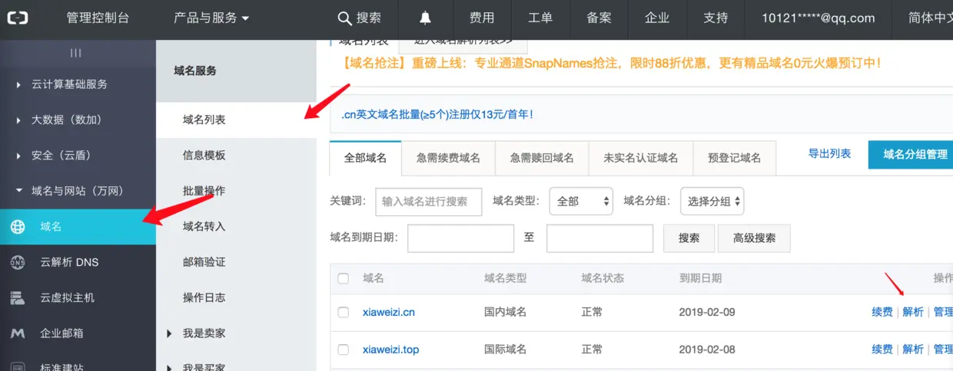The width and height of the screenshot is (953, 371).
Task: Click expiry date 2019-02-09
Action: coord(707,312)
